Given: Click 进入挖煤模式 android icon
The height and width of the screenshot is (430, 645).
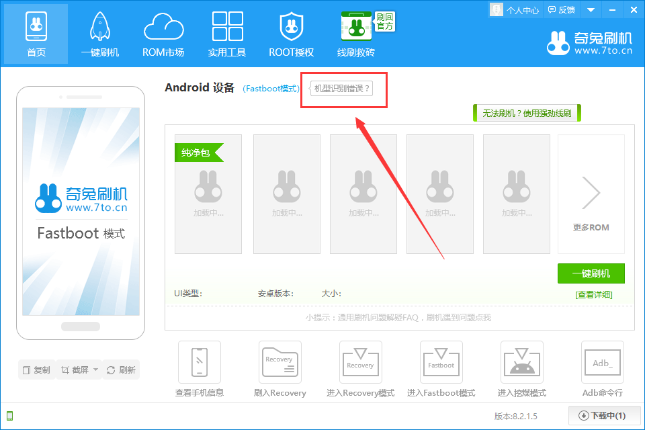Looking at the screenshot, I should pyautogui.click(x=521, y=362).
